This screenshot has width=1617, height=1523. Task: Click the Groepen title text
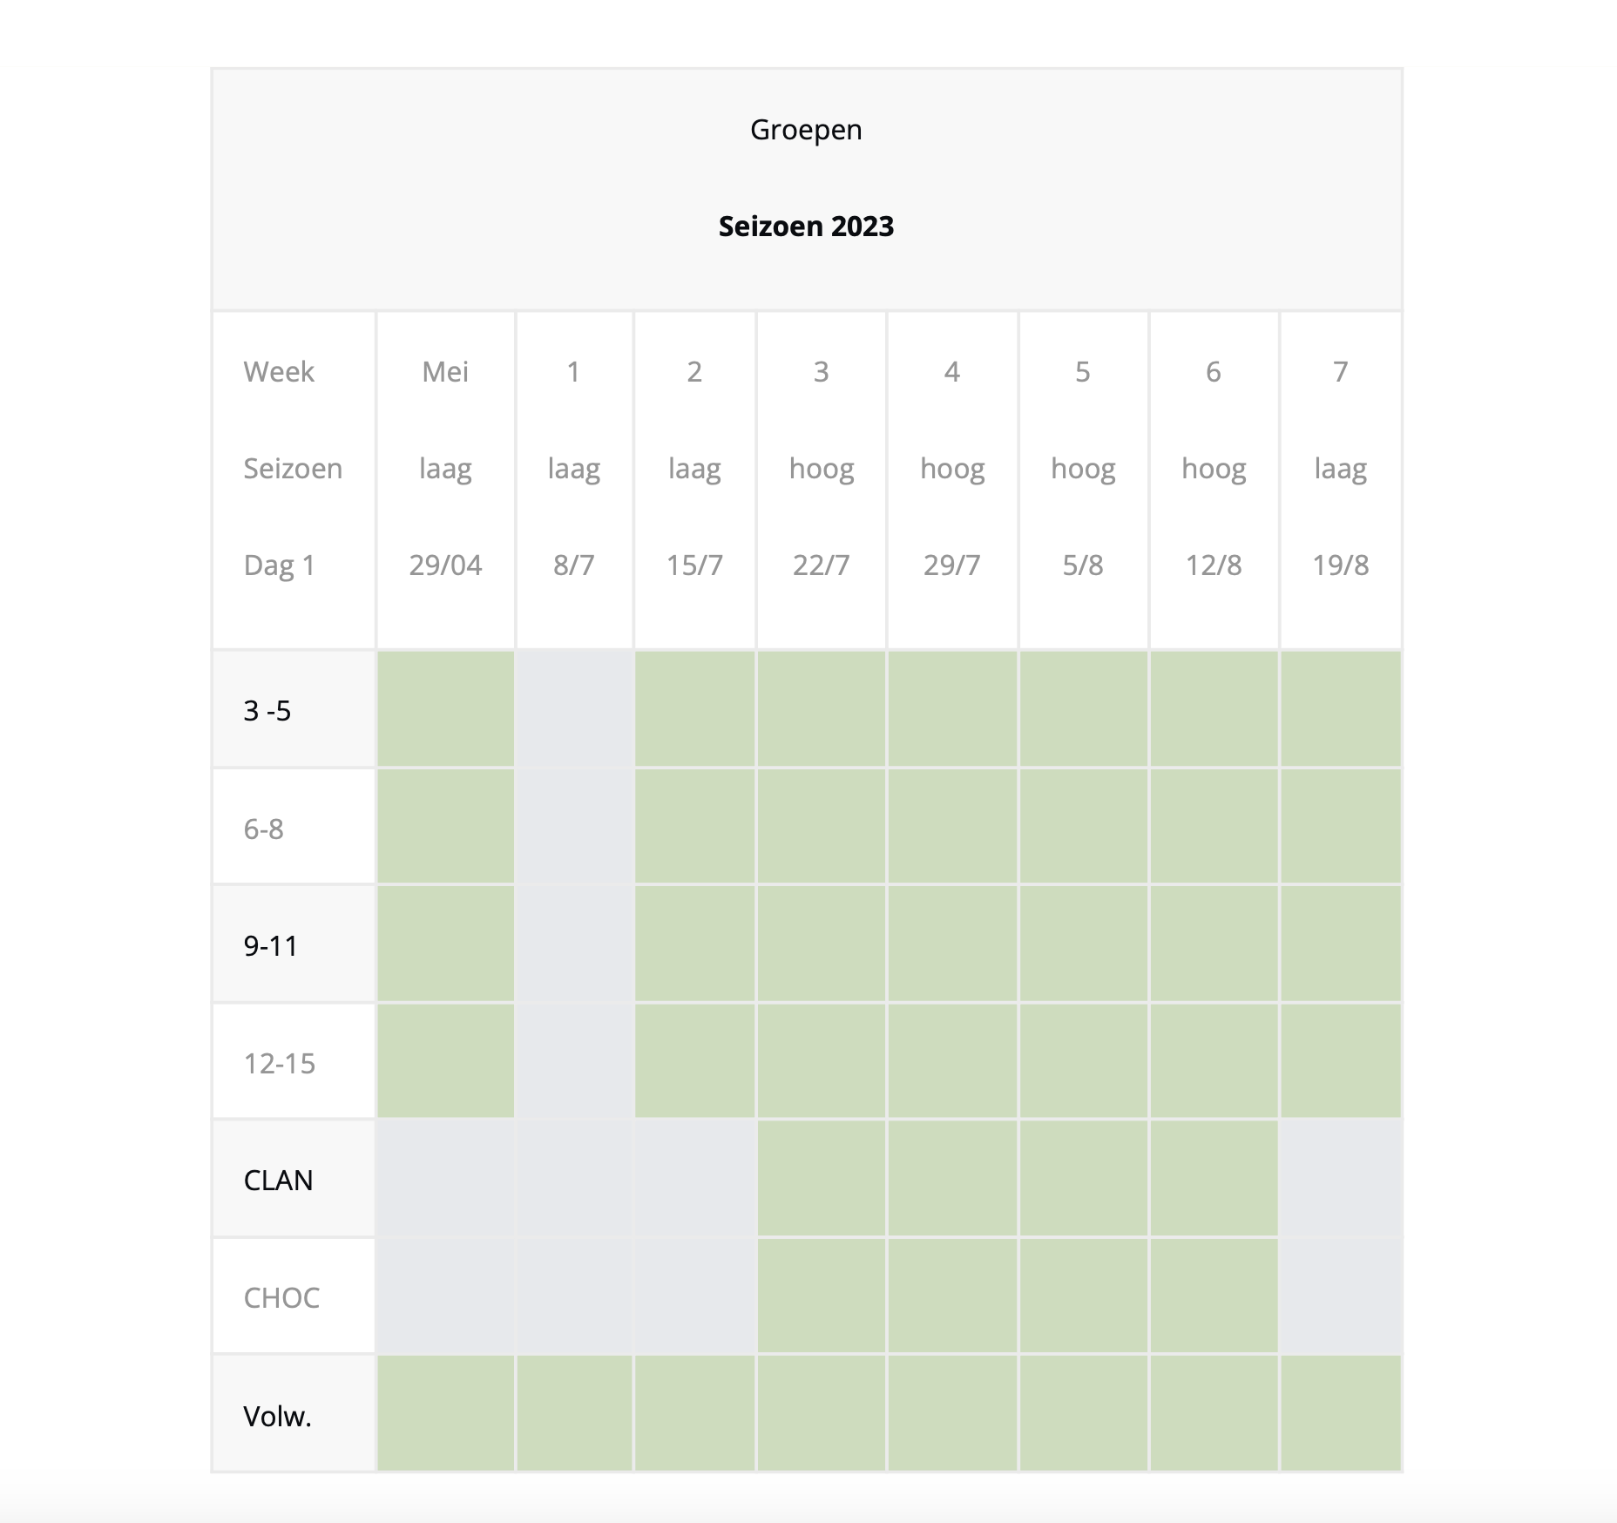[806, 130]
